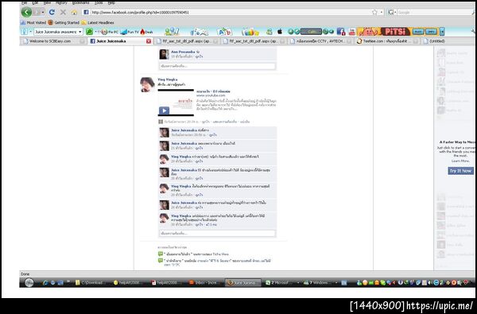477x314 pixels.
Task: Open the Ying Yingka post author name link
Action: pyautogui.click(x=168, y=79)
